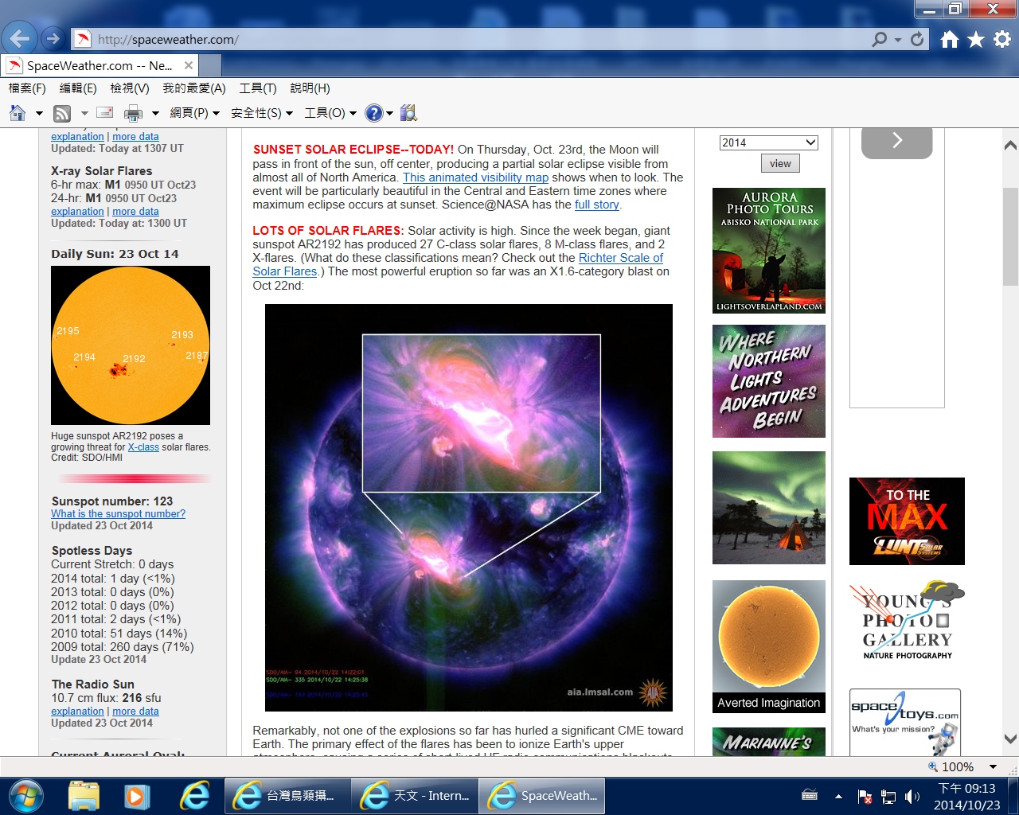1019x815 pixels.
Task: Open Aurora Photo Tours ad
Action: point(769,251)
